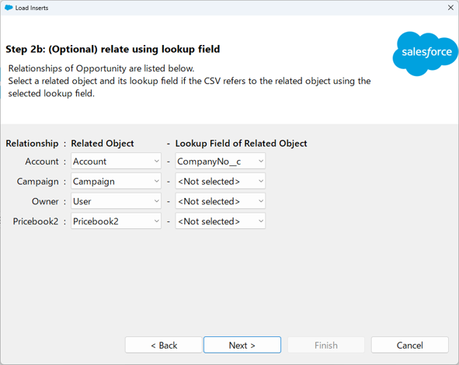Viewport: 459px width, 365px height.
Task: Click the Relationship column header
Action: [x=32, y=144]
